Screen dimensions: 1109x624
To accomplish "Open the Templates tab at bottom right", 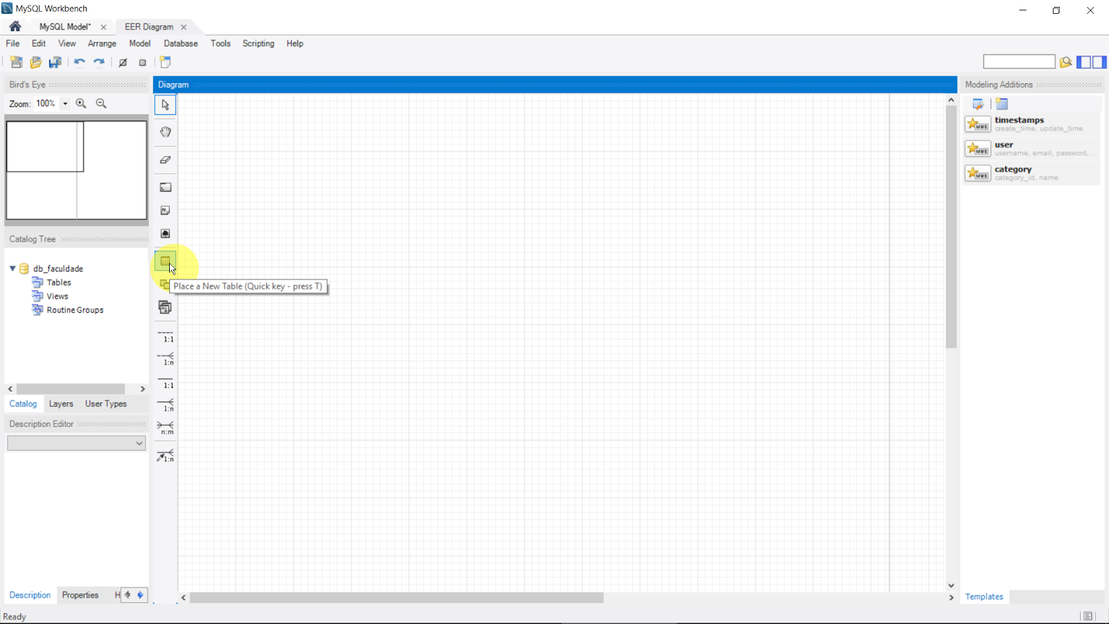I will [984, 596].
